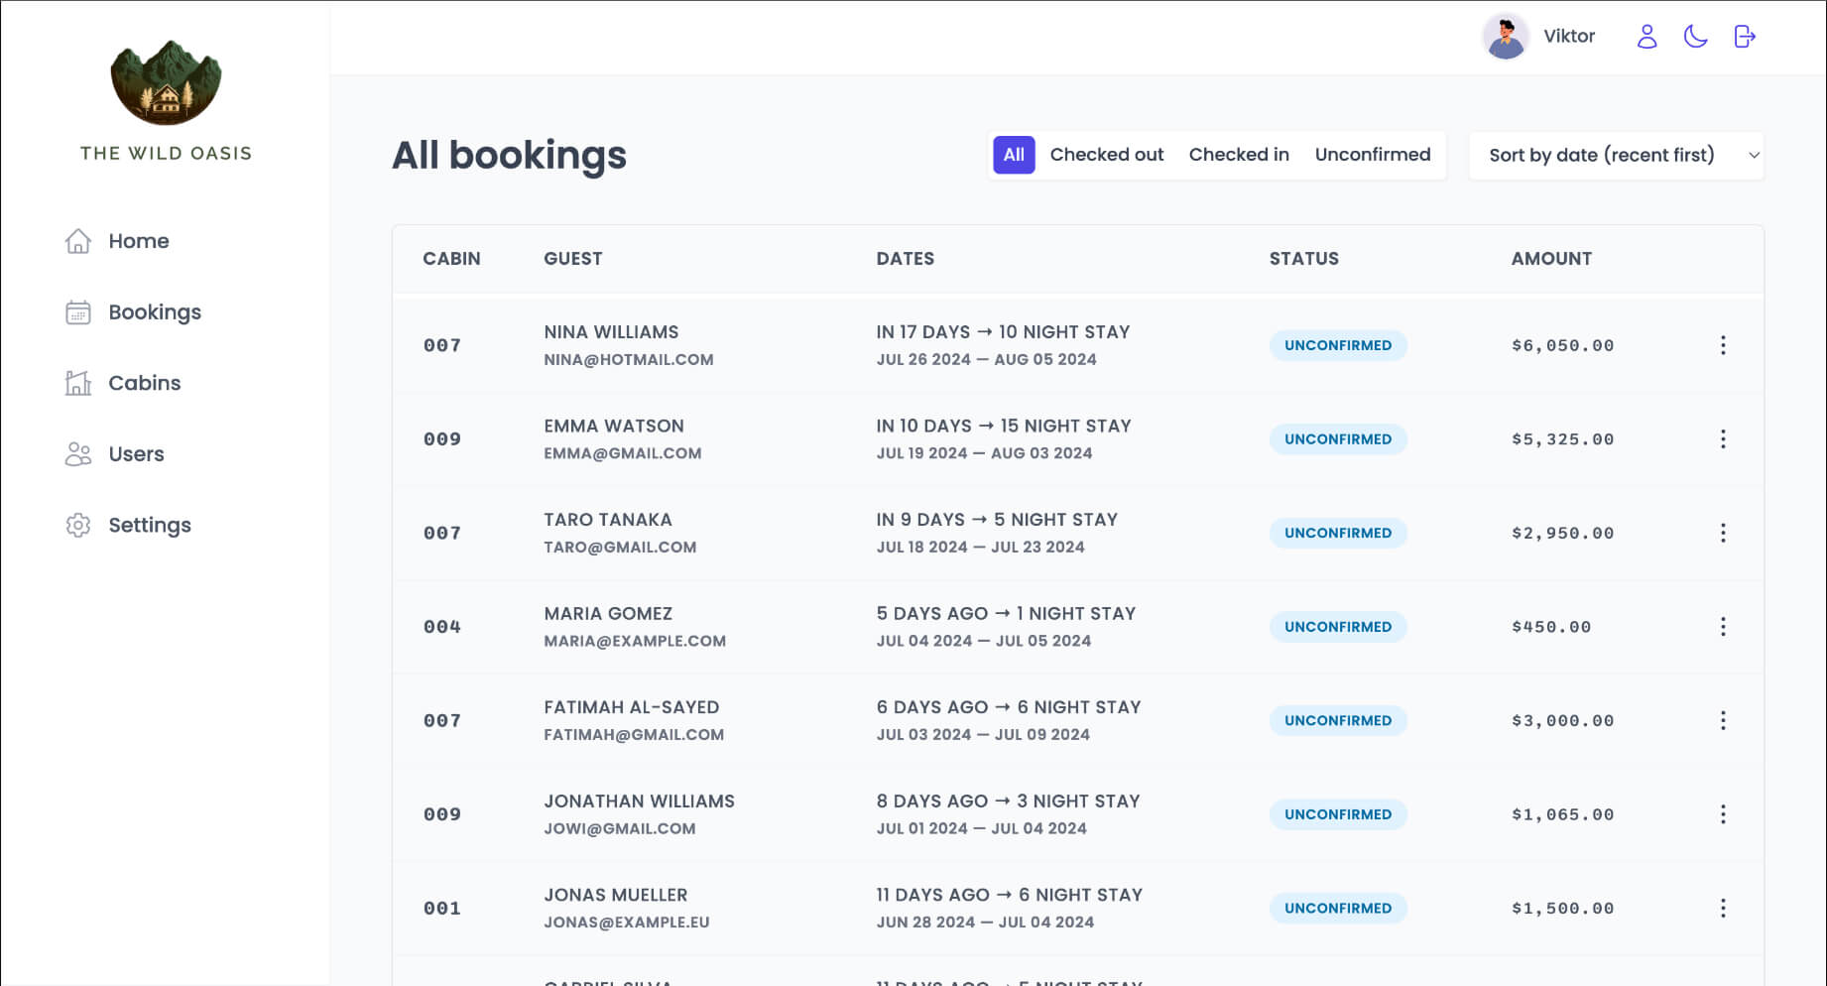1827x986 pixels.
Task: Open actions menu for Jonathan Williams booking
Action: click(x=1723, y=814)
